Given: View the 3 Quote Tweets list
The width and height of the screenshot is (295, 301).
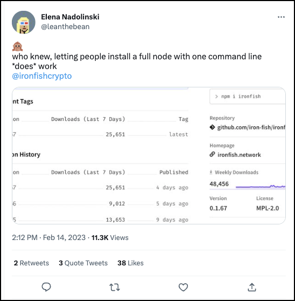Looking at the screenshot, I should click(83, 263).
